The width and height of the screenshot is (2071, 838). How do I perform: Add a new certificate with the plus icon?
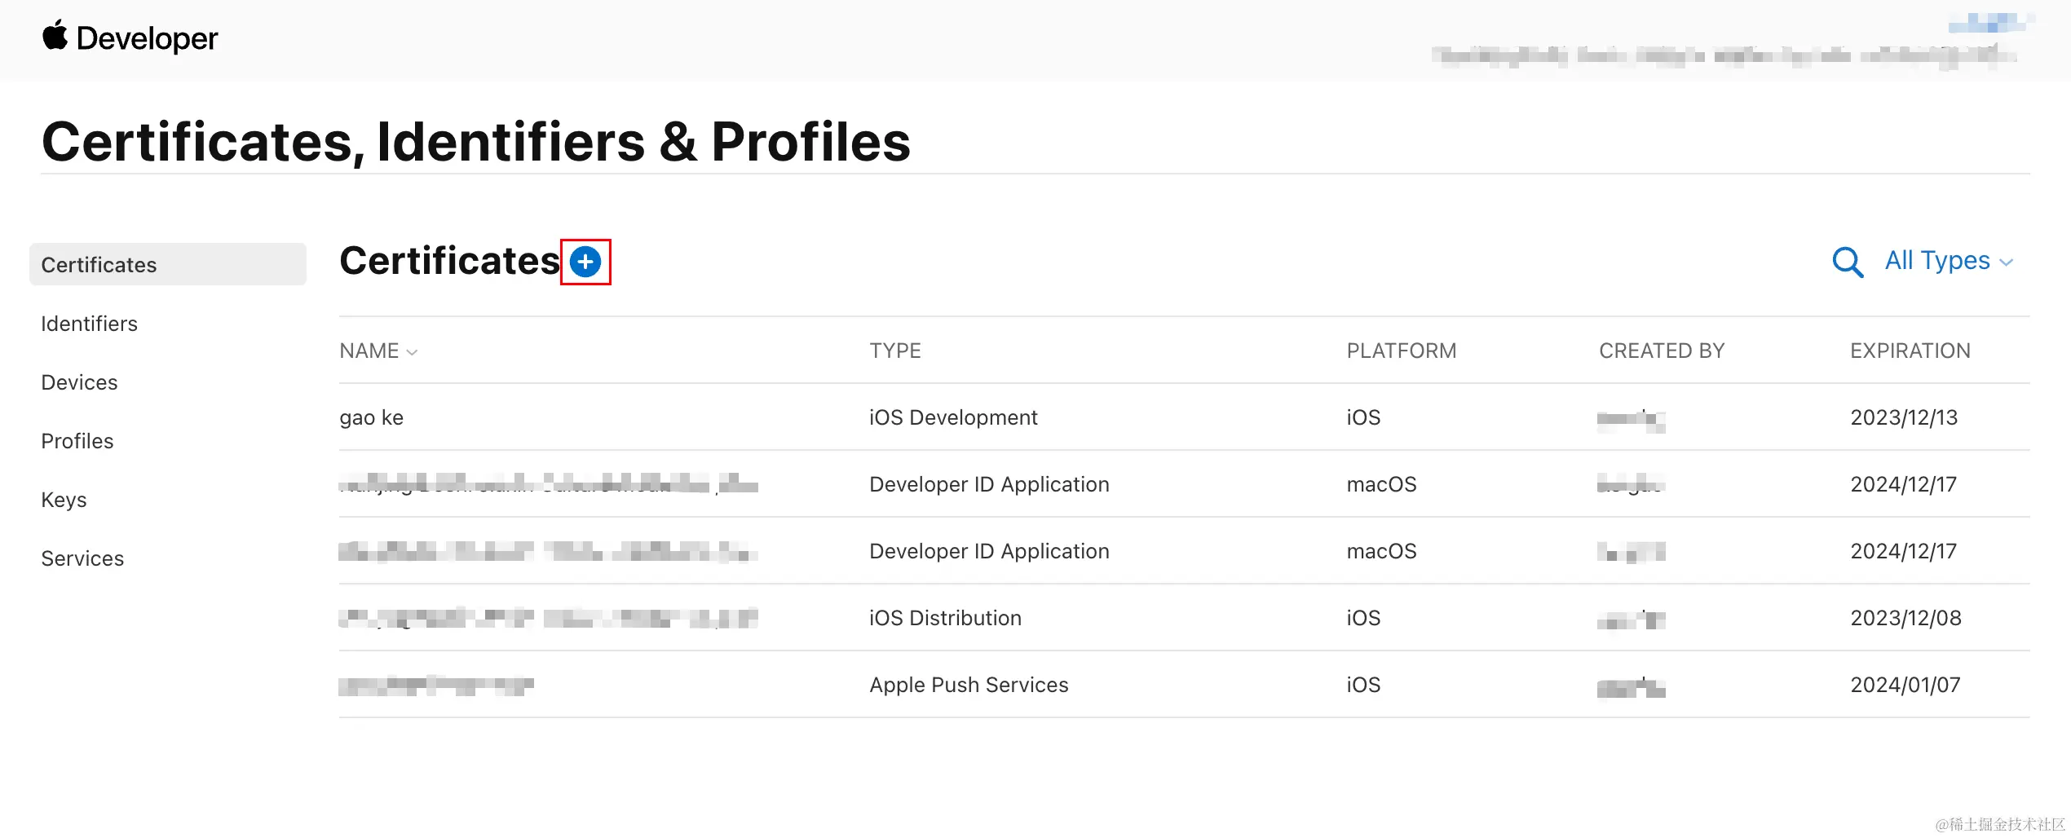[585, 262]
